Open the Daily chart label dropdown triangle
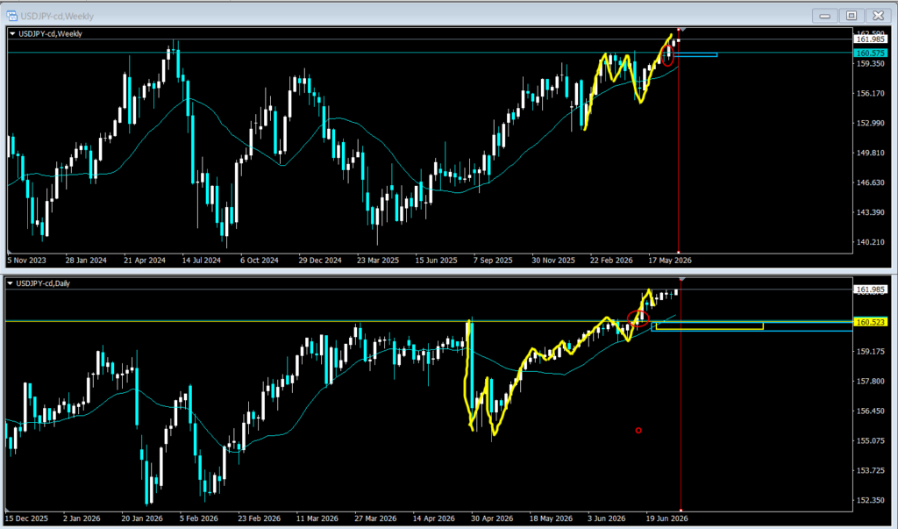This screenshot has width=898, height=529. (10, 283)
